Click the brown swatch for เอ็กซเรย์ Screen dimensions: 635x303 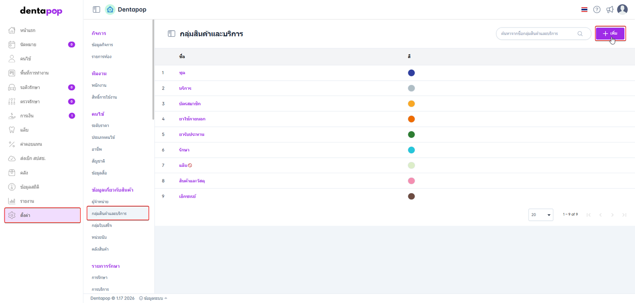tap(411, 196)
